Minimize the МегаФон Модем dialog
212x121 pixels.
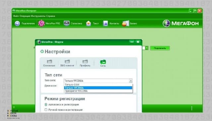click(x=132, y=42)
